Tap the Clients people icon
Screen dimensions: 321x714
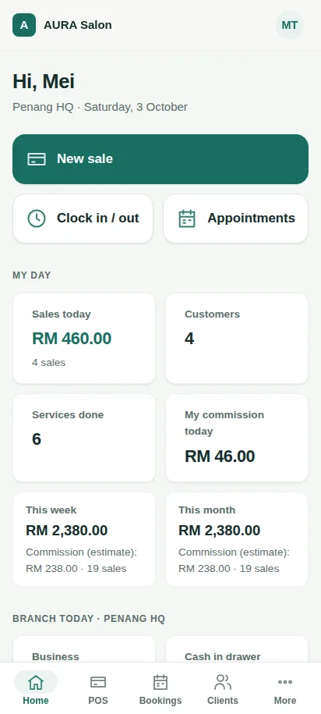click(x=223, y=682)
